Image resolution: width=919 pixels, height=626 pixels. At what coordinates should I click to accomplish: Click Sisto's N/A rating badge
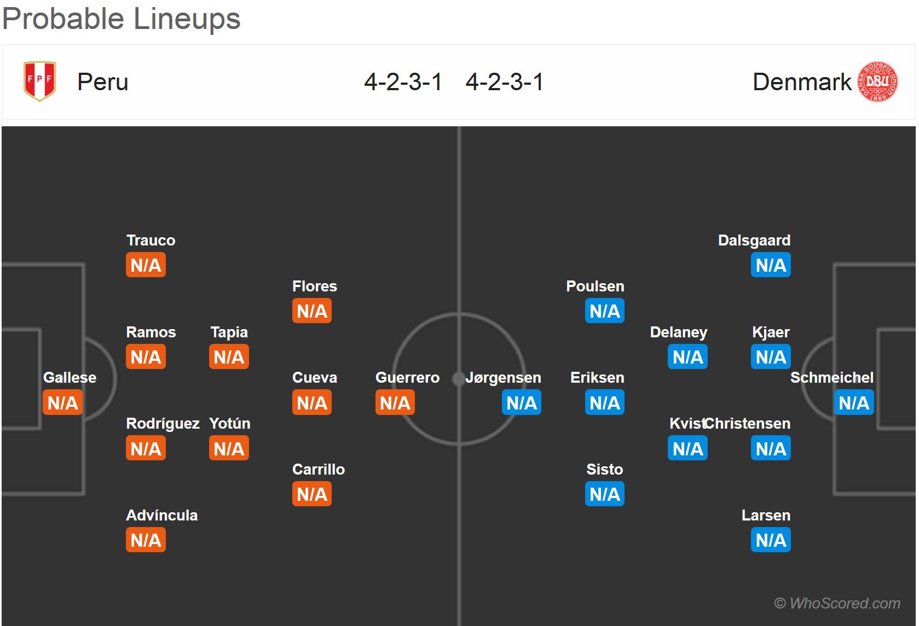605,494
